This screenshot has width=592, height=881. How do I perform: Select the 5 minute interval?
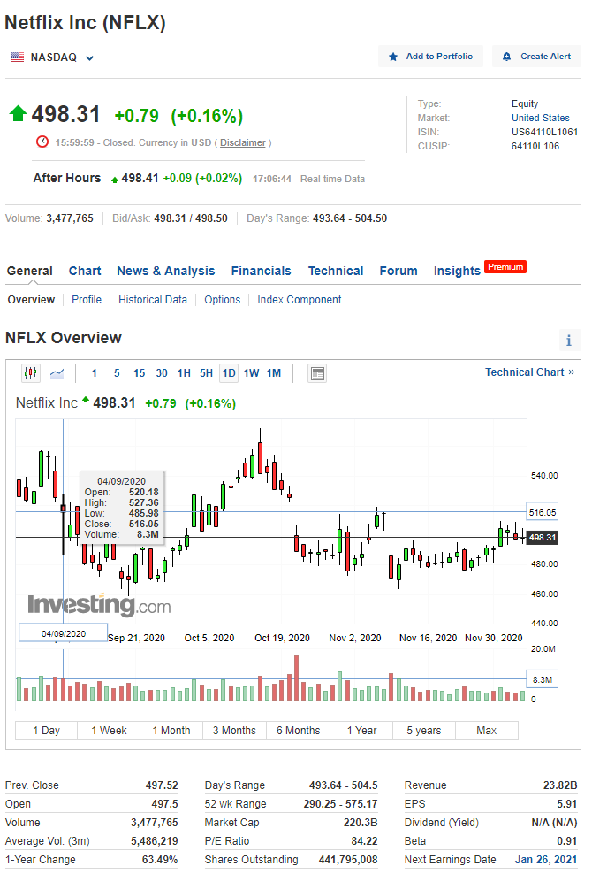pos(117,373)
